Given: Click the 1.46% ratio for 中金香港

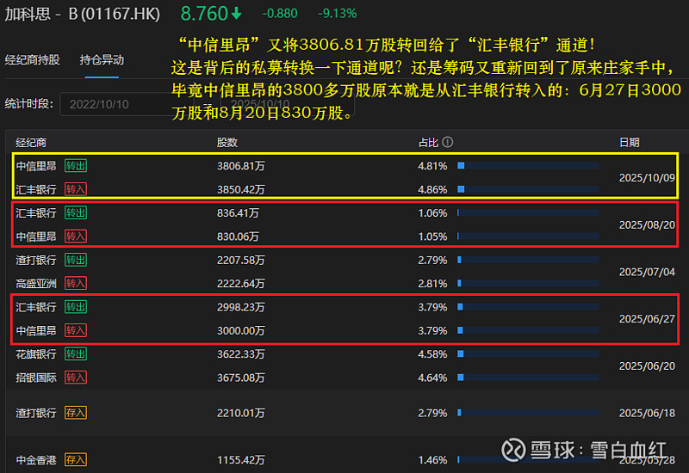Looking at the screenshot, I should pos(432,460).
